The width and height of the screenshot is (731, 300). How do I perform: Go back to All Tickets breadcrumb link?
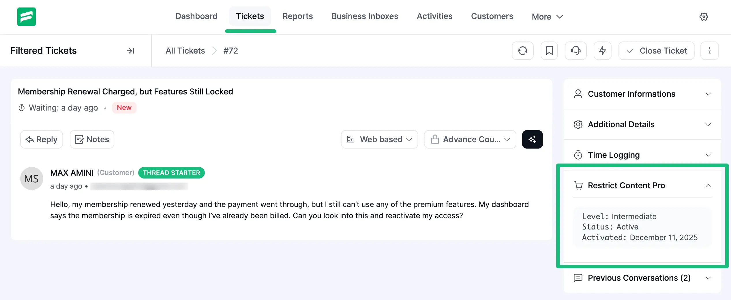click(x=185, y=51)
